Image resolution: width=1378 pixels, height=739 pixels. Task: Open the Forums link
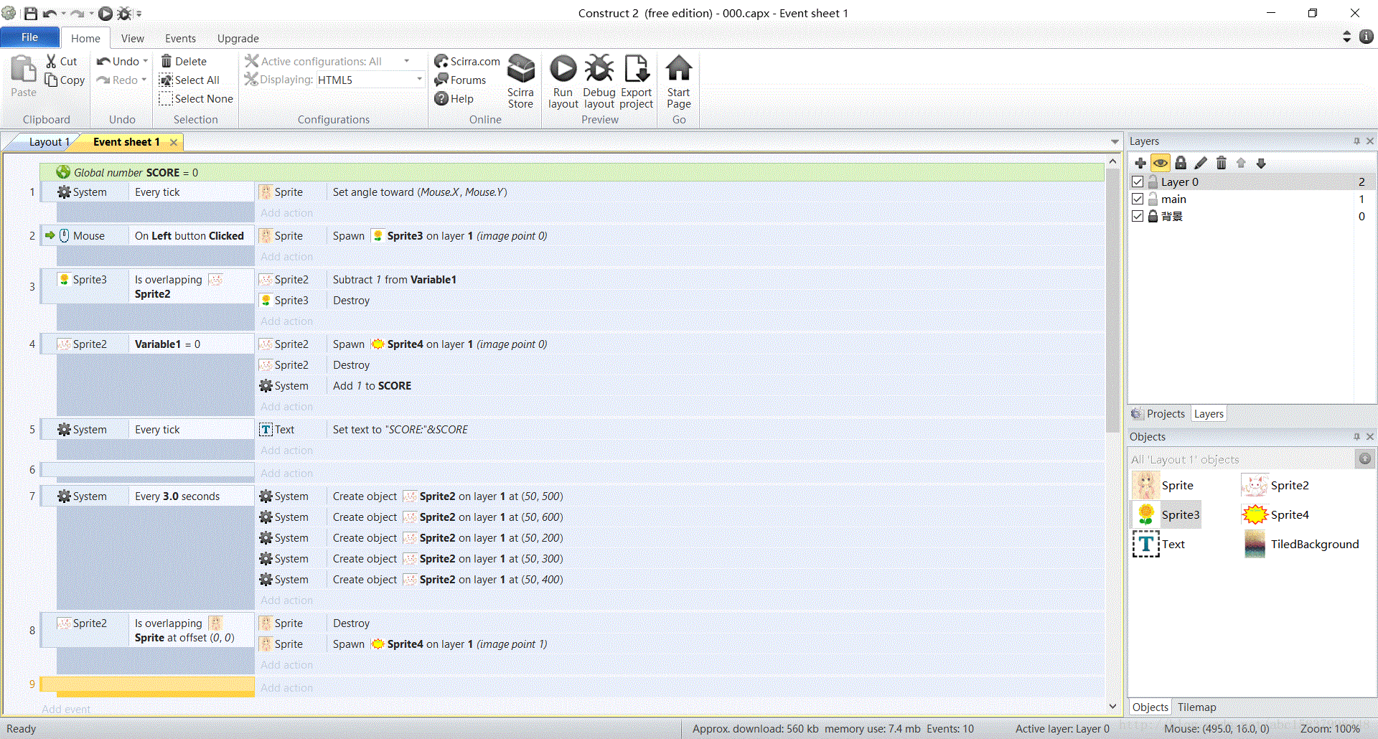click(x=460, y=80)
